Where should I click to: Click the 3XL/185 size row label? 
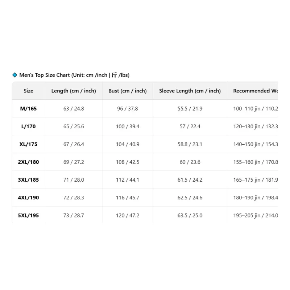29,180
